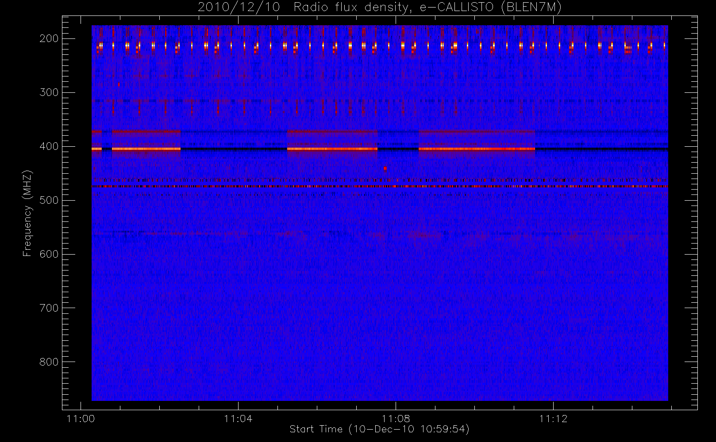Click the 11:04 time tick label
The height and width of the screenshot is (442, 716).
[238, 419]
